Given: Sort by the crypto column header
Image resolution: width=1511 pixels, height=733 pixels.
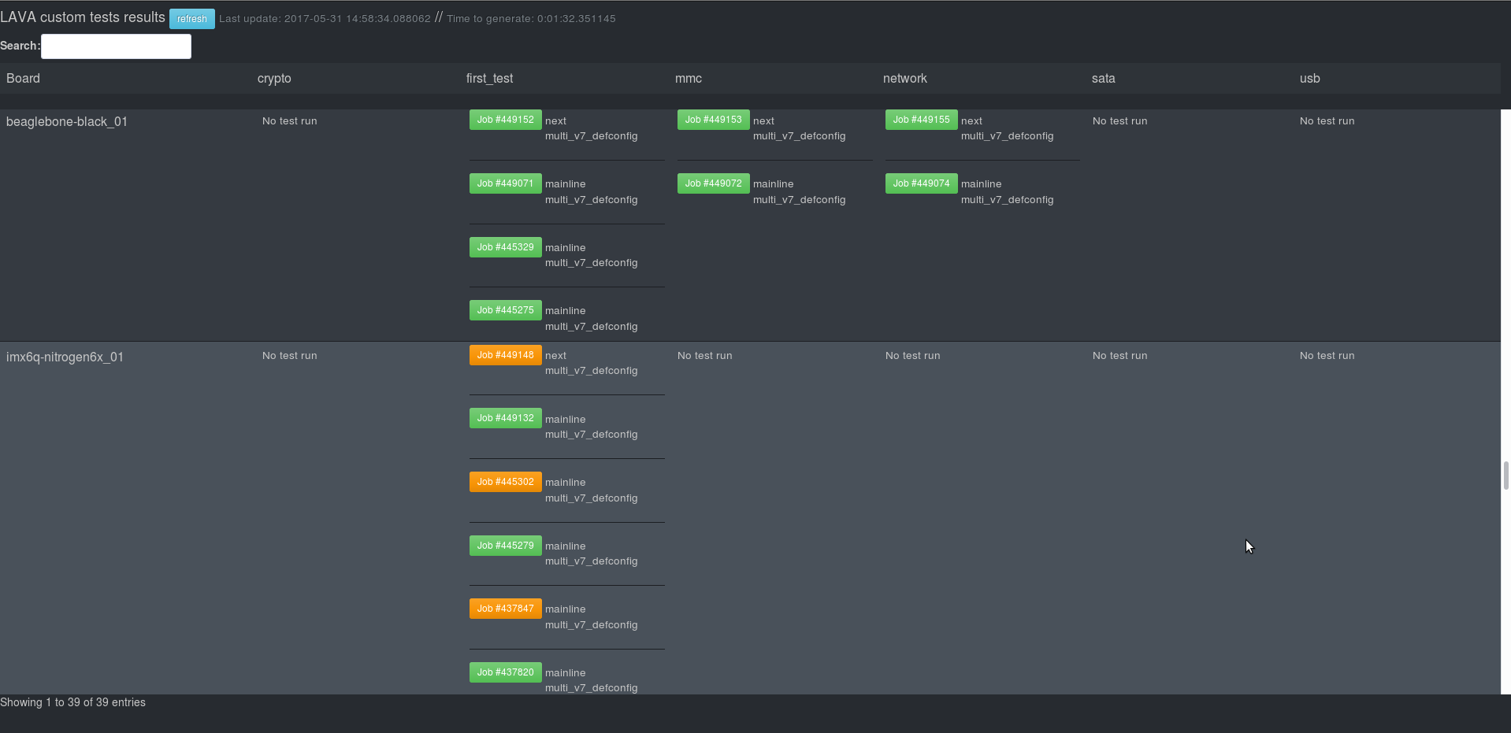Looking at the screenshot, I should 274,79.
